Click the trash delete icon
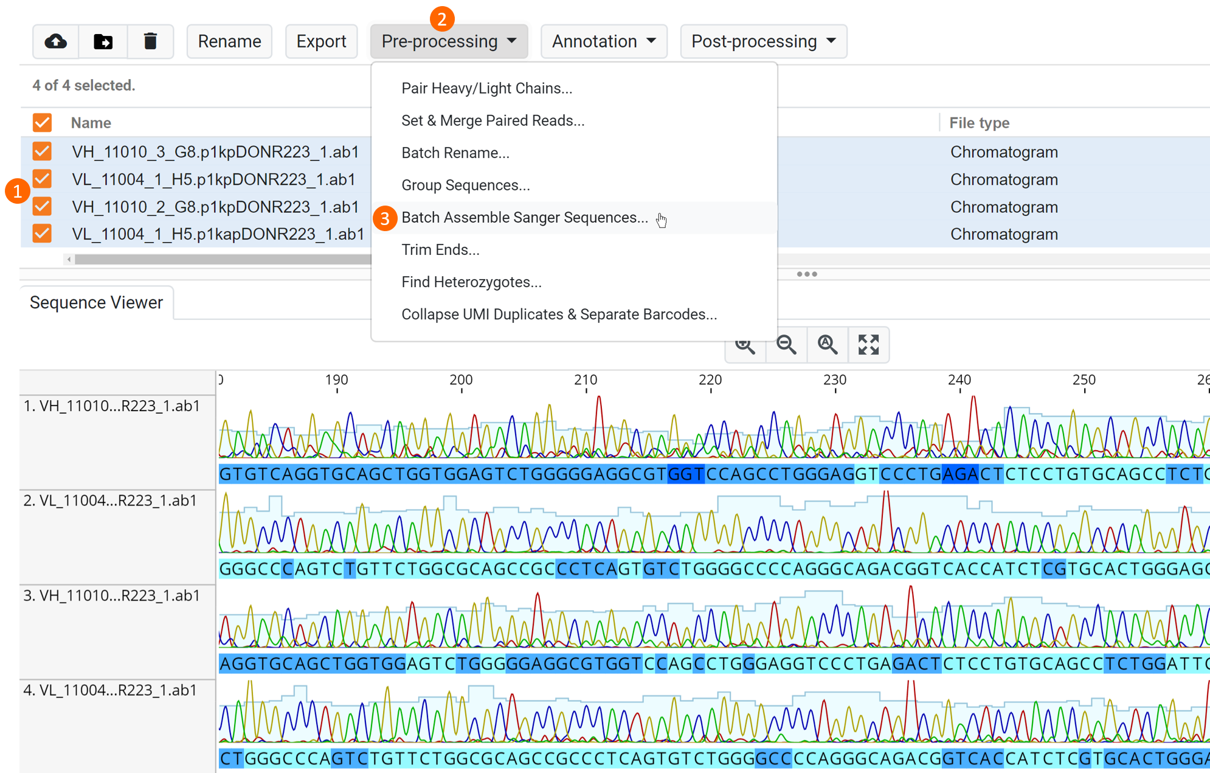The image size is (1210, 773). pos(150,41)
